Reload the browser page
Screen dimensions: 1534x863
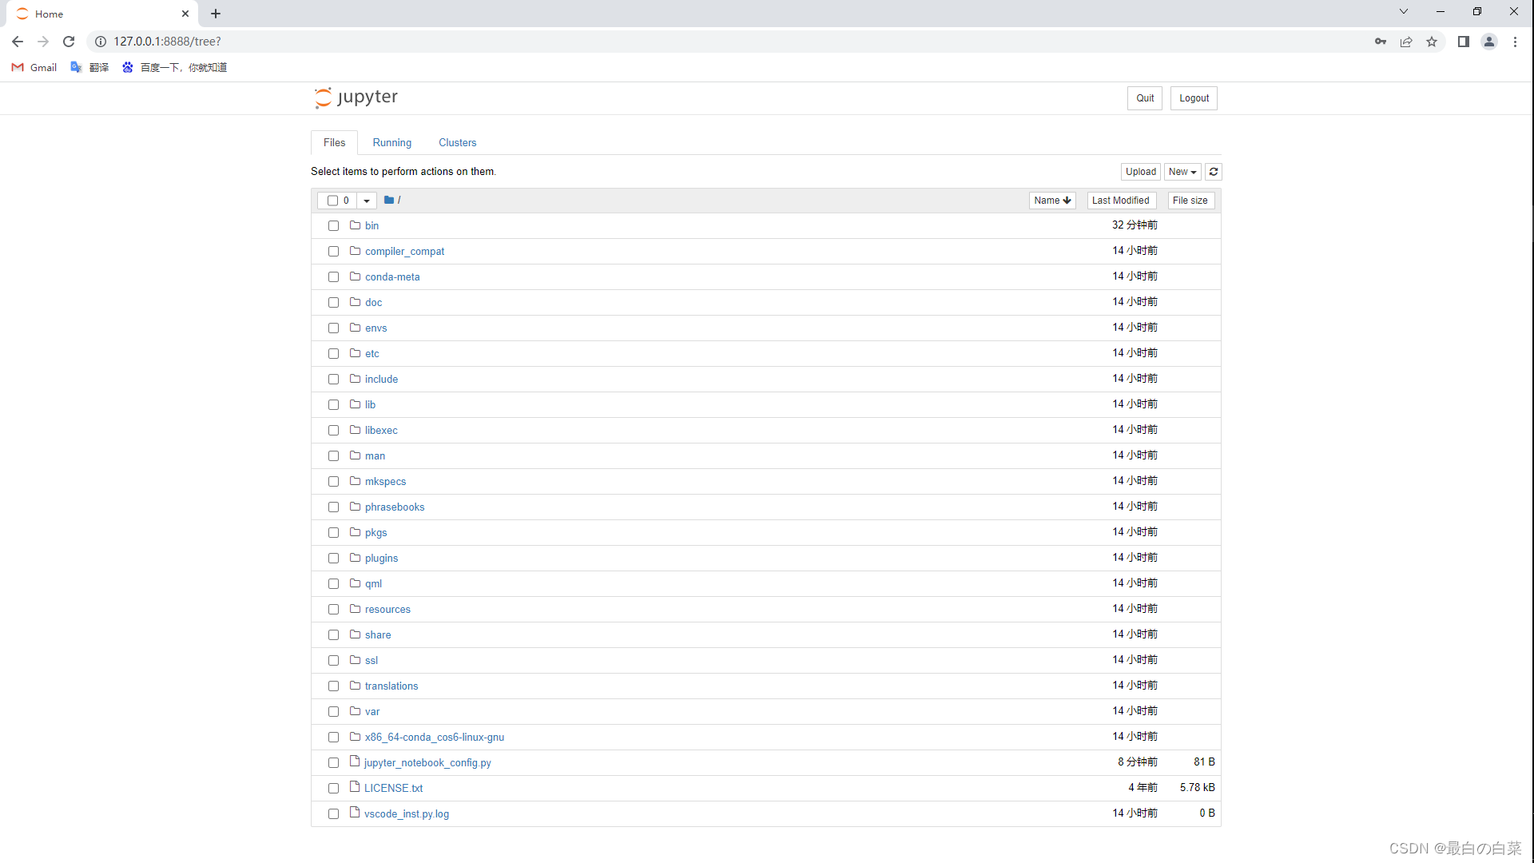click(69, 42)
